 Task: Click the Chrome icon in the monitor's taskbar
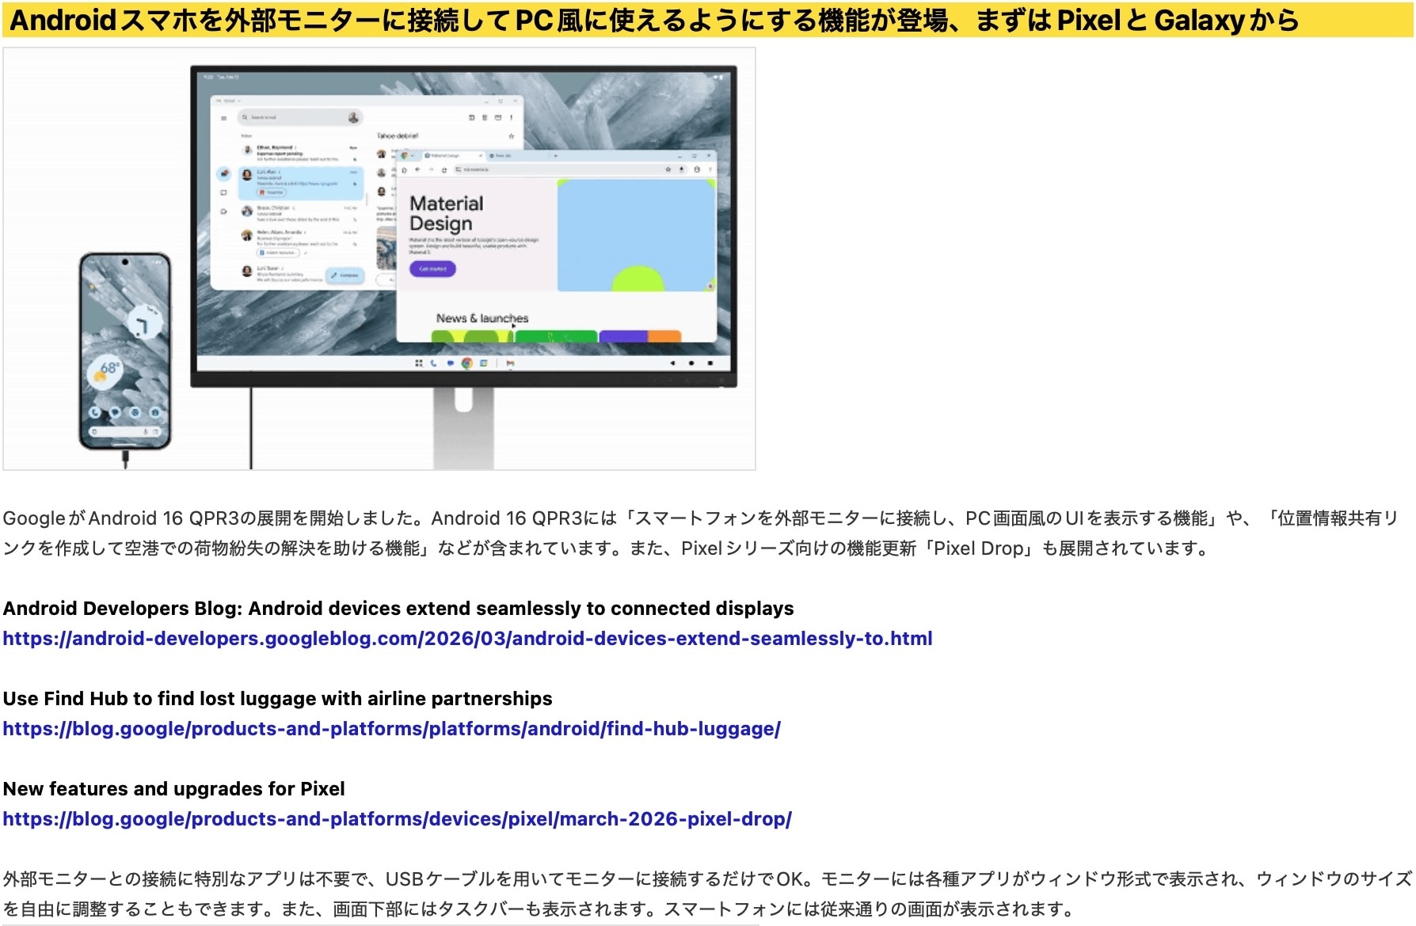466,363
